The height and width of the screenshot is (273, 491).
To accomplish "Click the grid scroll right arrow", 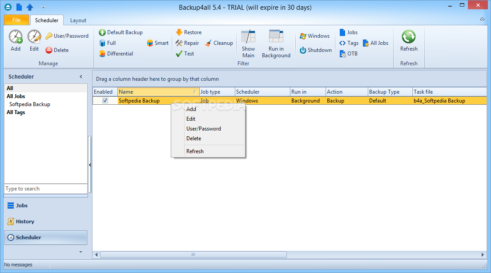I will [x=483, y=254].
